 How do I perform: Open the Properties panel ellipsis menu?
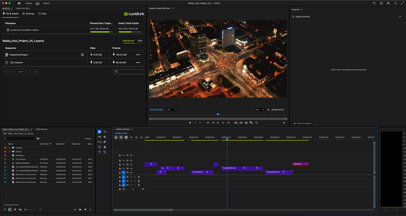click(x=400, y=17)
